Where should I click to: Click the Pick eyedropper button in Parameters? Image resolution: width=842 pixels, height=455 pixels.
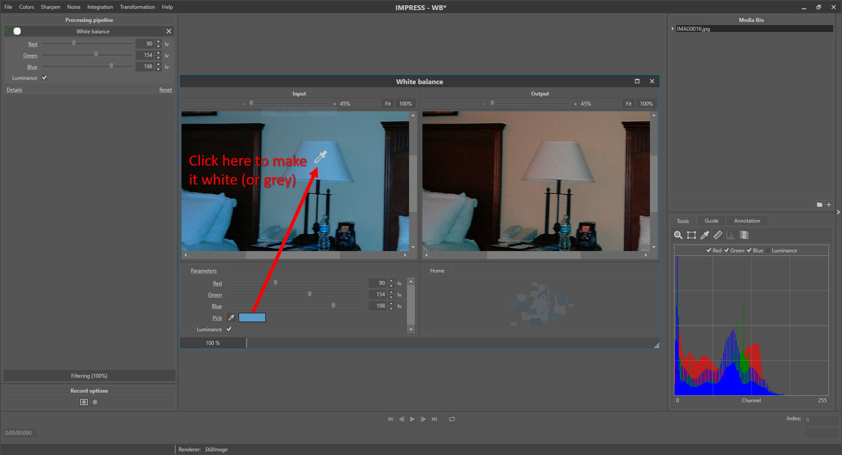pos(231,317)
